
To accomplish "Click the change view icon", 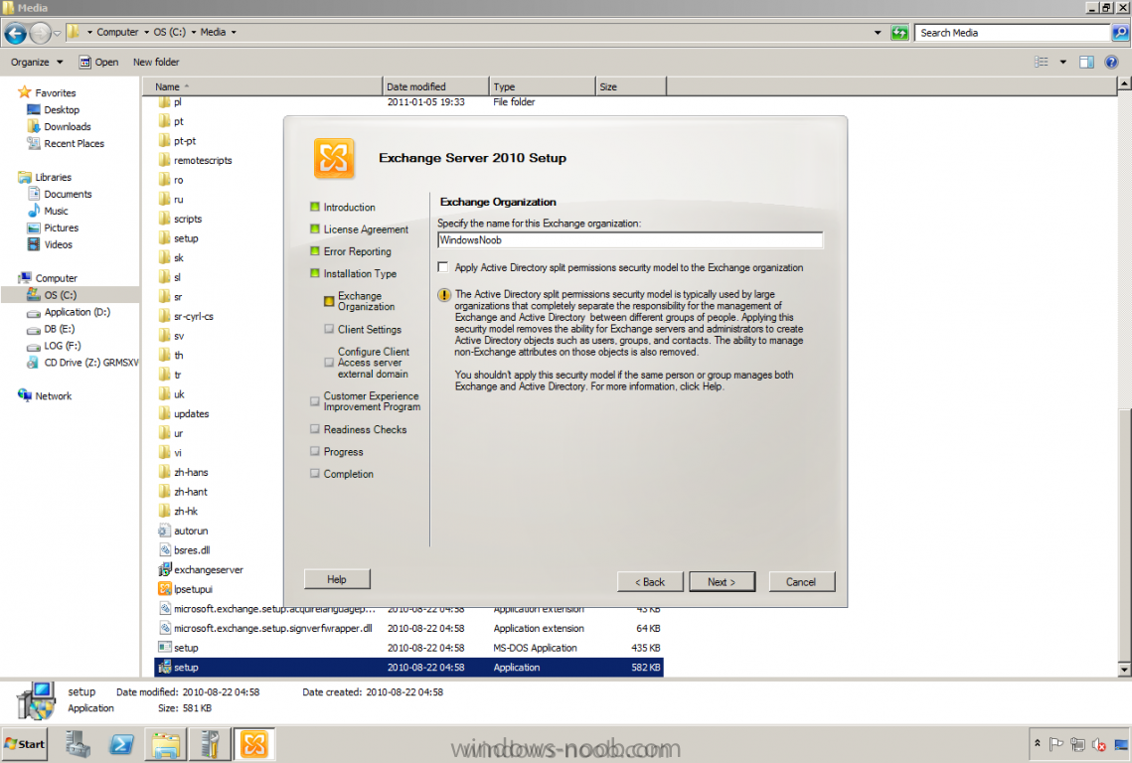I will pos(1041,62).
